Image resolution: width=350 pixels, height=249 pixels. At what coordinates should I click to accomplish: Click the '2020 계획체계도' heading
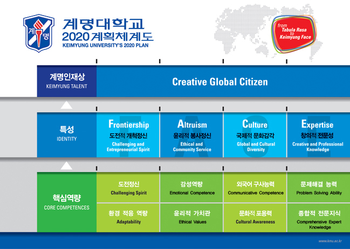108,37
